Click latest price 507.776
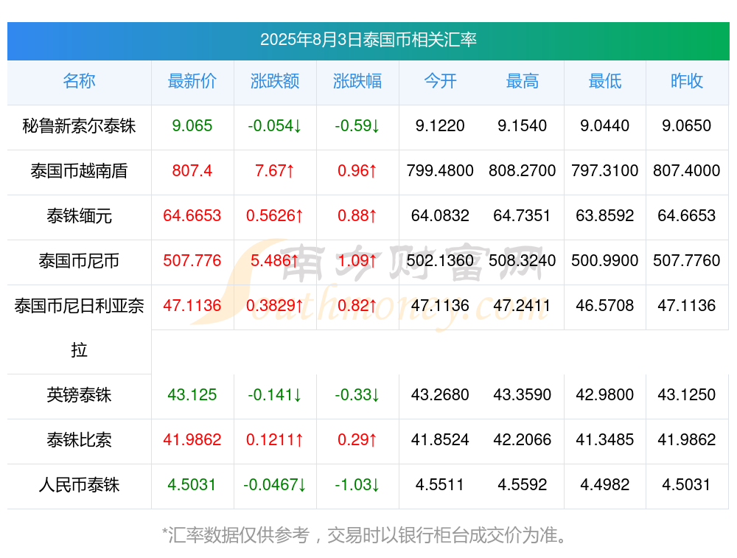 pos(192,260)
